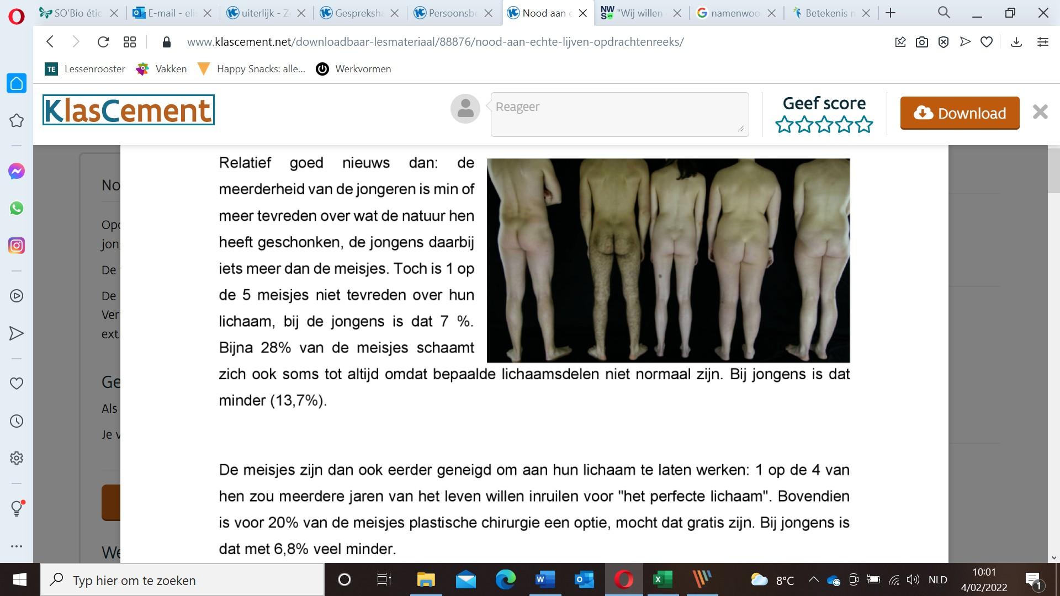Click the snapshot camera icon
1060x596 pixels.
[x=921, y=42]
